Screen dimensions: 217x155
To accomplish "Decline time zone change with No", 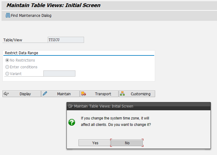I will [x=127, y=143].
